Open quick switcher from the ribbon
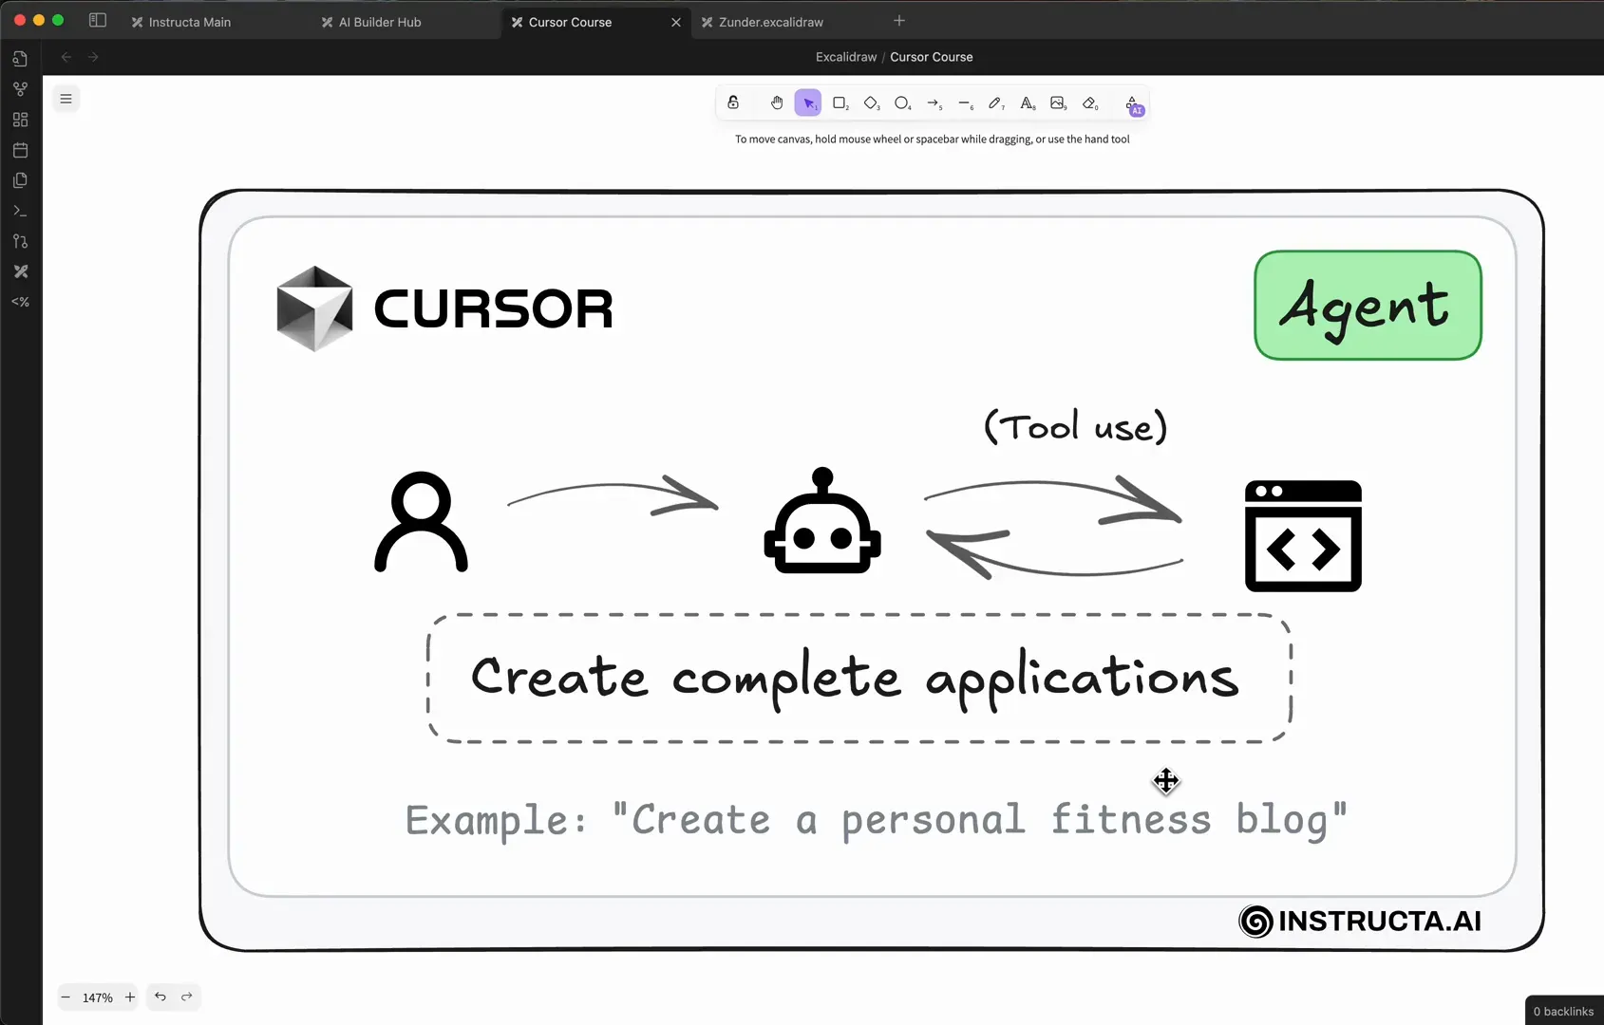1604x1025 pixels. tap(20, 59)
